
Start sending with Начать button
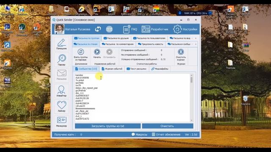coord(97,54)
